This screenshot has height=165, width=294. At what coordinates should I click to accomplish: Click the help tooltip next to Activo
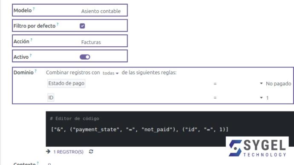pyautogui.click(x=31, y=55)
